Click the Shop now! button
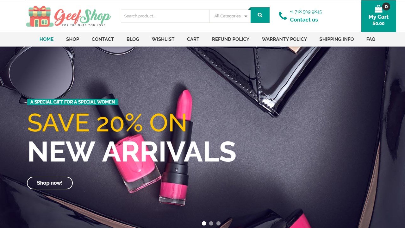Viewport: 405px width, 228px height. [50, 183]
